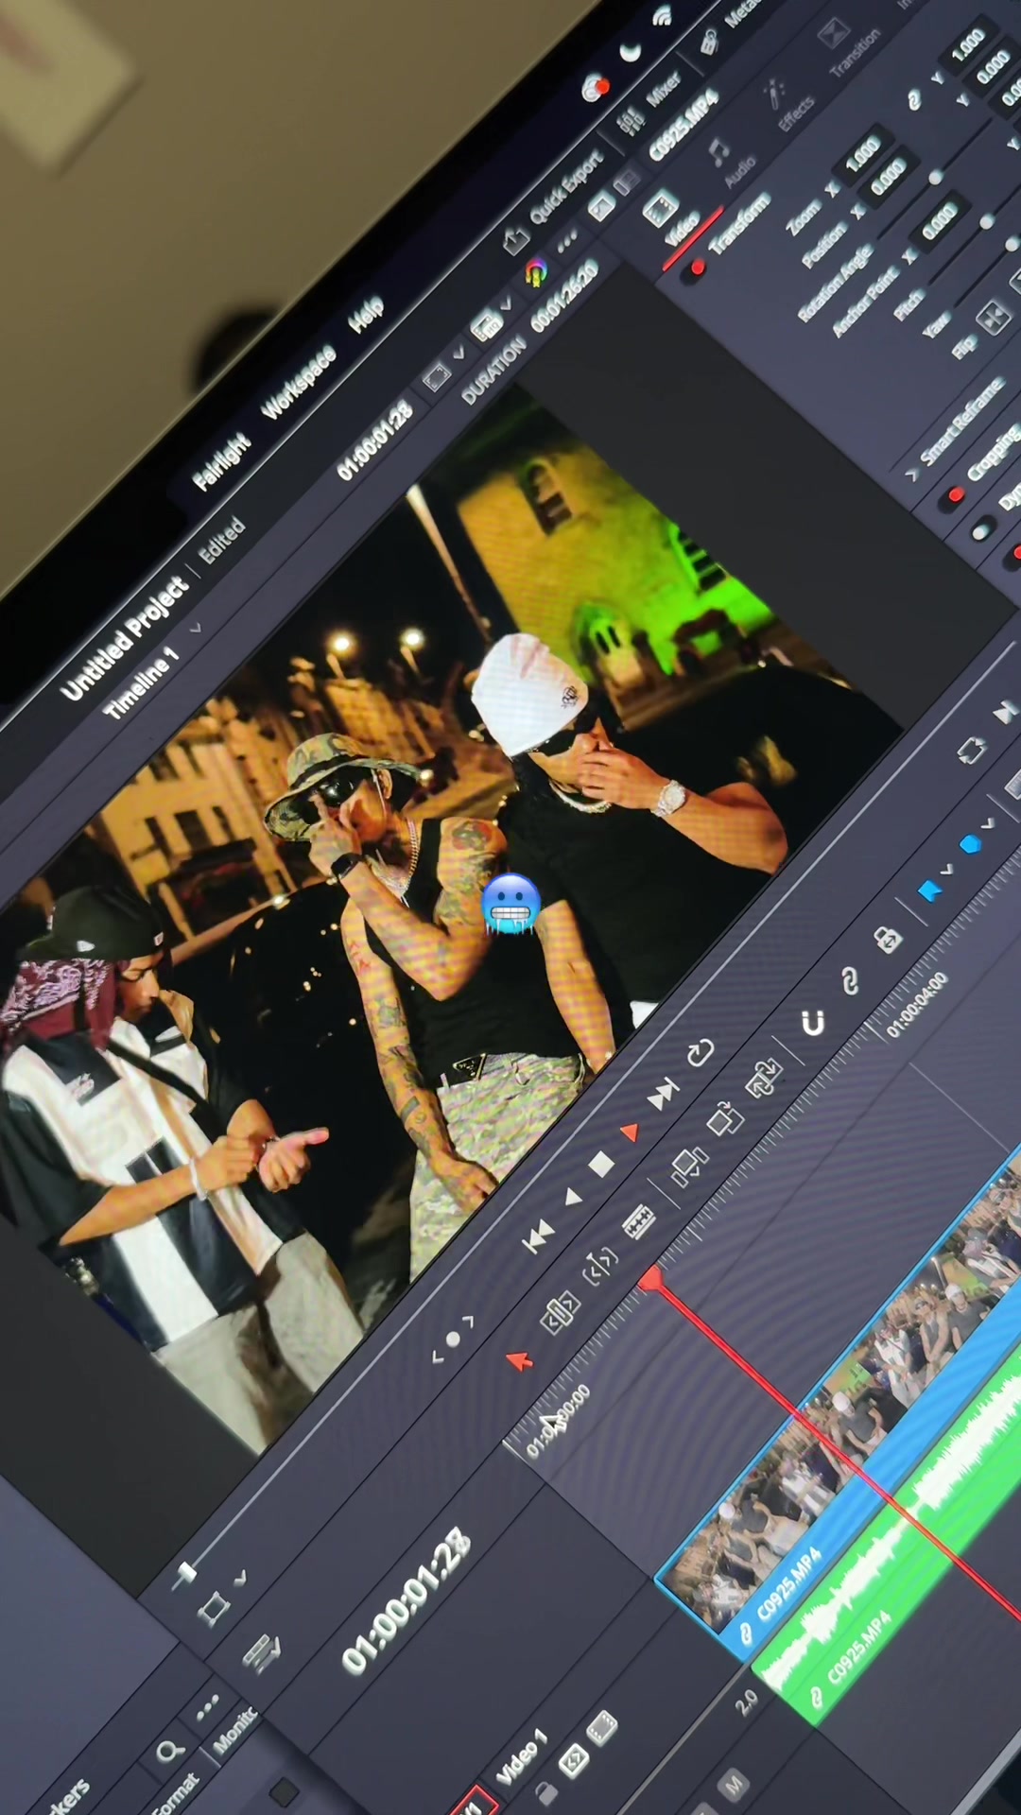Open the Fairlight menu
Image resolution: width=1021 pixels, height=1815 pixels.
pos(223,461)
